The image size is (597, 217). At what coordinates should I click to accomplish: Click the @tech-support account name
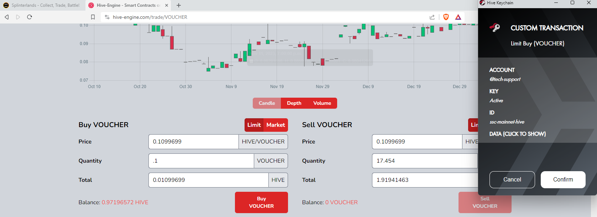[x=505, y=79]
